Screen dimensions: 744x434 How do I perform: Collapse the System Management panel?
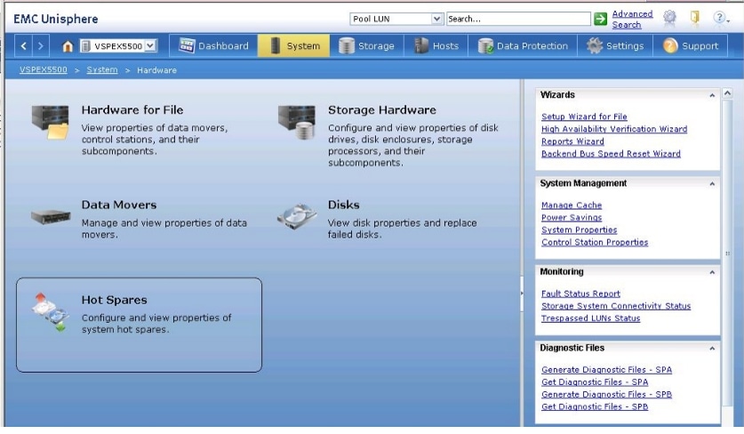[x=712, y=184]
